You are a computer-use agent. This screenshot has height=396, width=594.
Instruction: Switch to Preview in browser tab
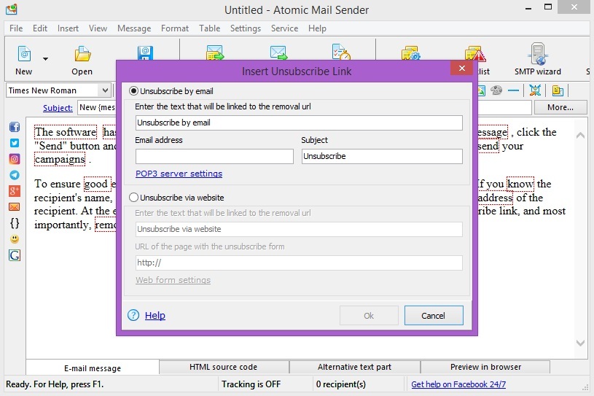485,367
